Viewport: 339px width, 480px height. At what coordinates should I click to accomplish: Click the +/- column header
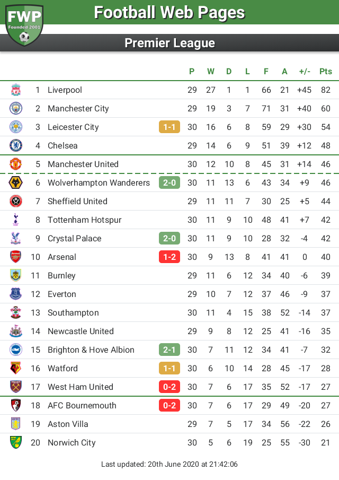(x=305, y=72)
